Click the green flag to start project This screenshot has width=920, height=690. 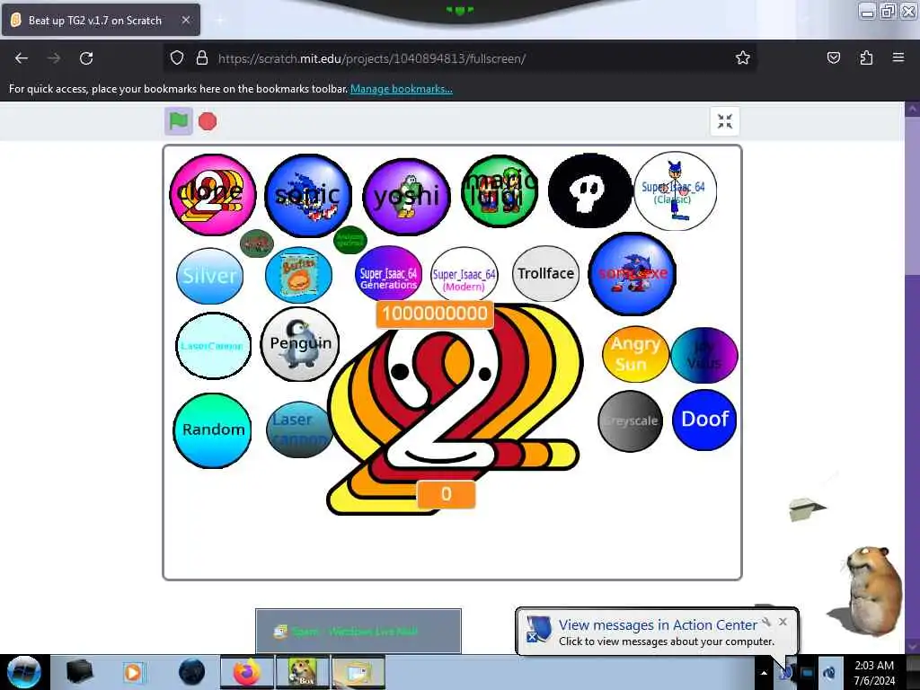tap(179, 121)
